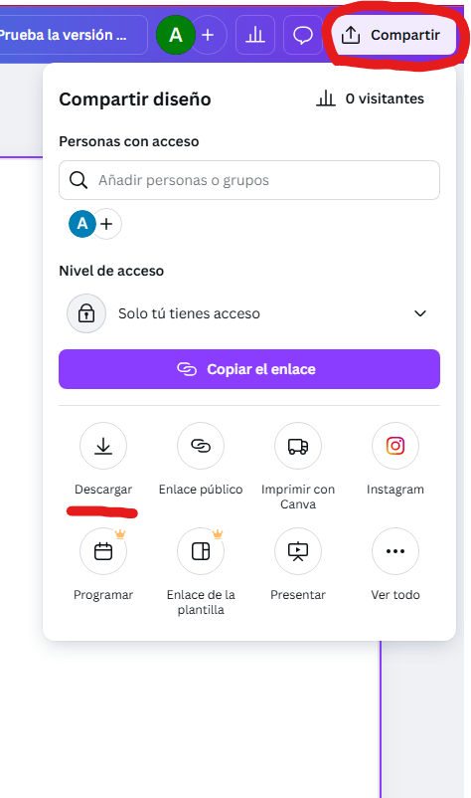471x798 pixels.
Task: Open the analytics bar chart icon in toolbar
Action: tap(255, 35)
